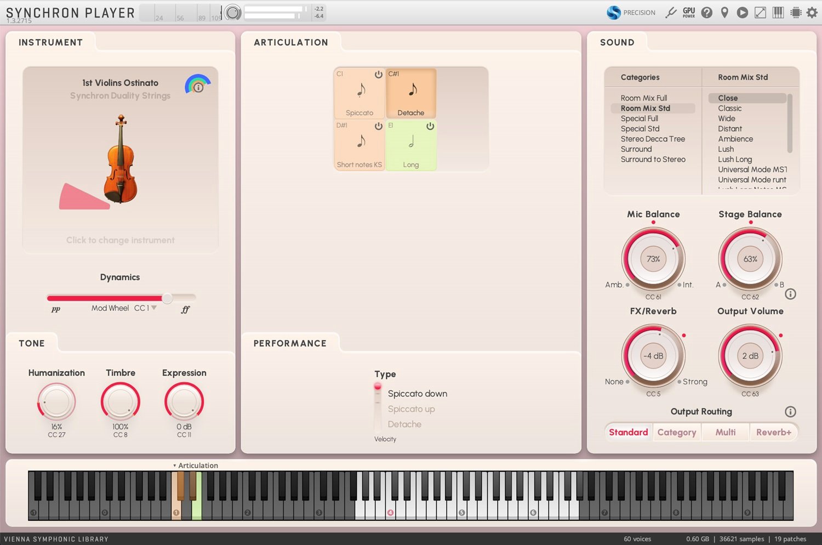Toggle power on the Detache articulation
The height and width of the screenshot is (545, 822).
pyautogui.click(x=430, y=75)
